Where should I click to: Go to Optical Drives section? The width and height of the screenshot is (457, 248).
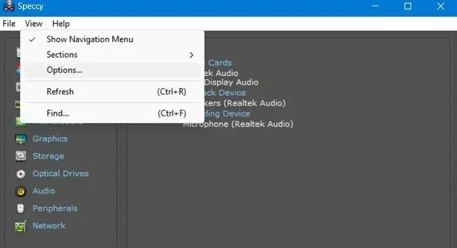point(61,174)
